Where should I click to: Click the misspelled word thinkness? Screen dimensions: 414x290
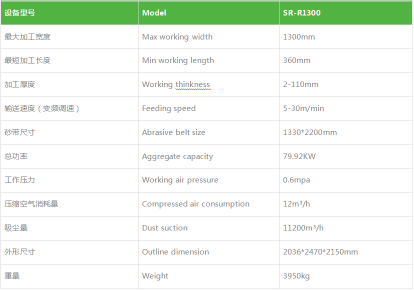[192, 84]
